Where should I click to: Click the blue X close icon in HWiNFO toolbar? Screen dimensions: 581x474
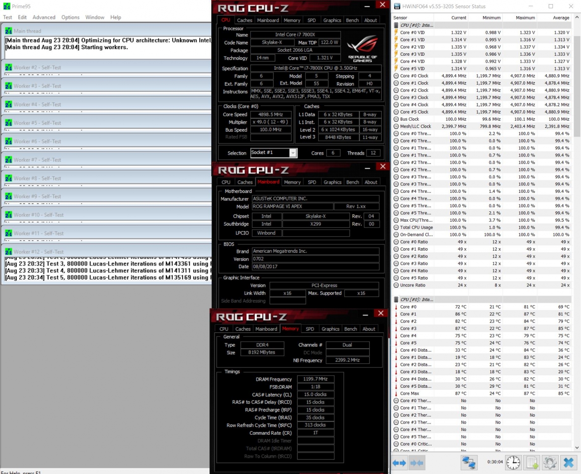coord(569,462)
